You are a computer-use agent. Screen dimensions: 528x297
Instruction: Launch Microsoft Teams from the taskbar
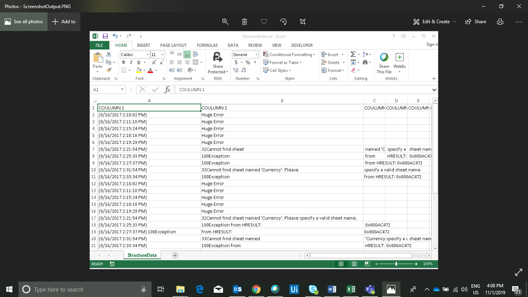(370, 289)
